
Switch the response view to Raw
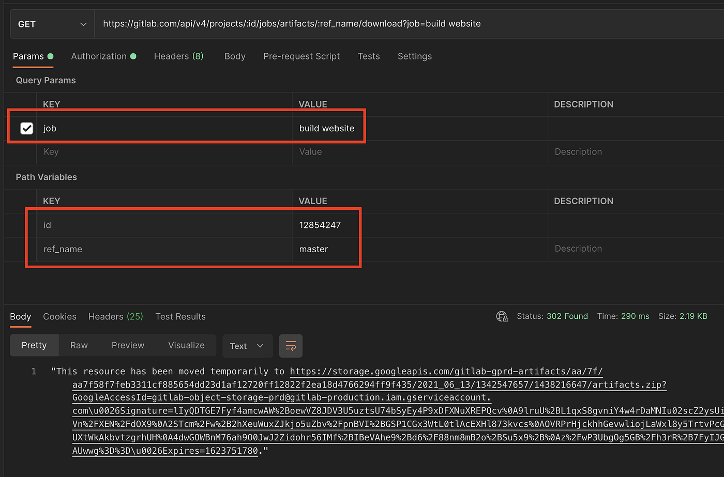click(79, 345)
